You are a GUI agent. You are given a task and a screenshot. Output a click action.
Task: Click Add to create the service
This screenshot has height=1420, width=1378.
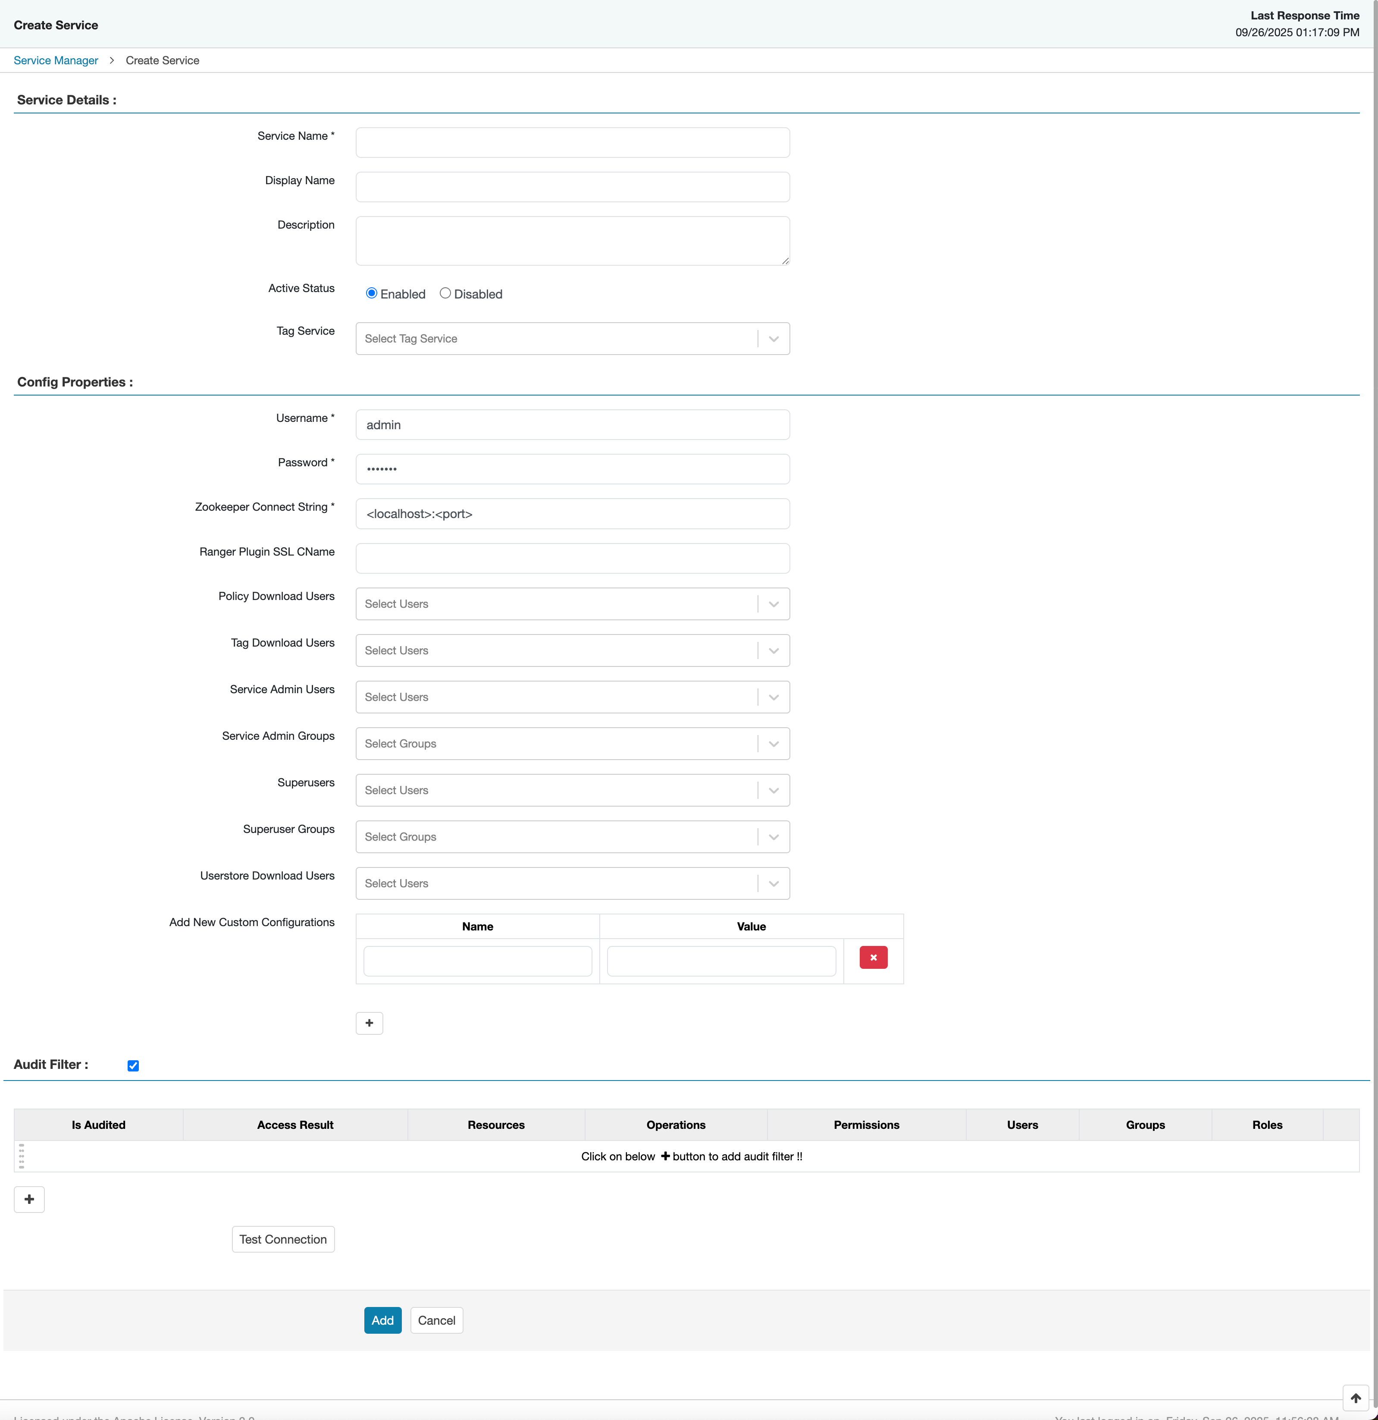tap(382, 1320)
